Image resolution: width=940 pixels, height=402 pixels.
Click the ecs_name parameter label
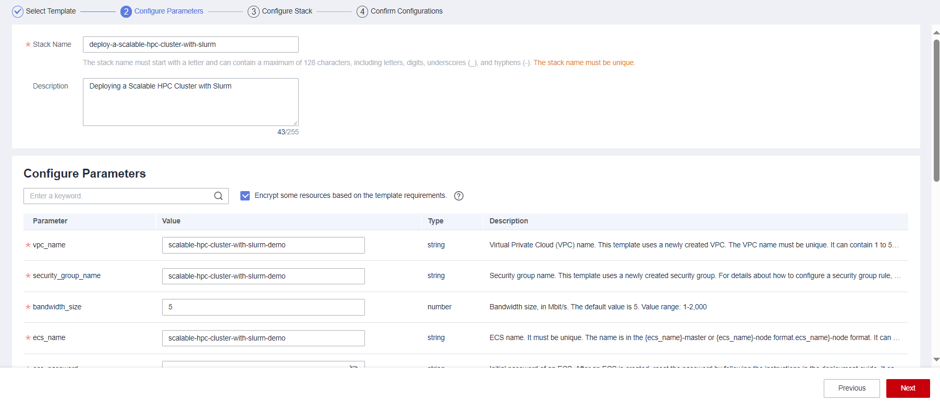click(x=49, y=337)
